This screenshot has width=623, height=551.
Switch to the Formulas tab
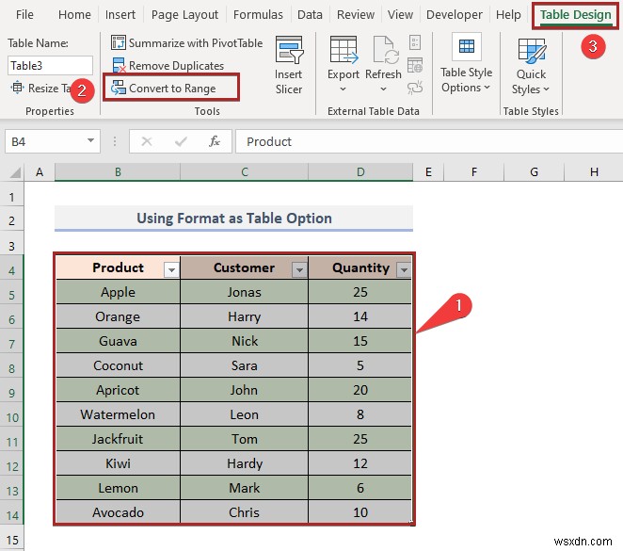click(258, 15)
